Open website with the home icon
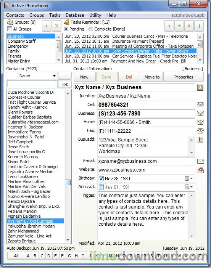 200,170
